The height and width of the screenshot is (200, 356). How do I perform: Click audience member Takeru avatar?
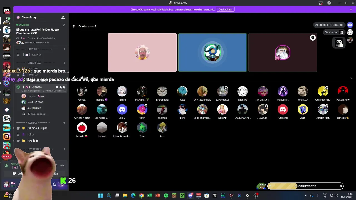coord(122,91)
